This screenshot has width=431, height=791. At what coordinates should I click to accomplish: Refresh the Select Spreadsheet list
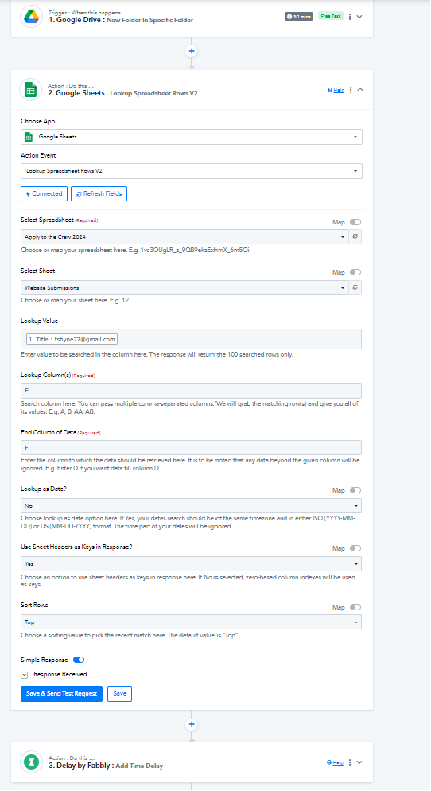355,236
